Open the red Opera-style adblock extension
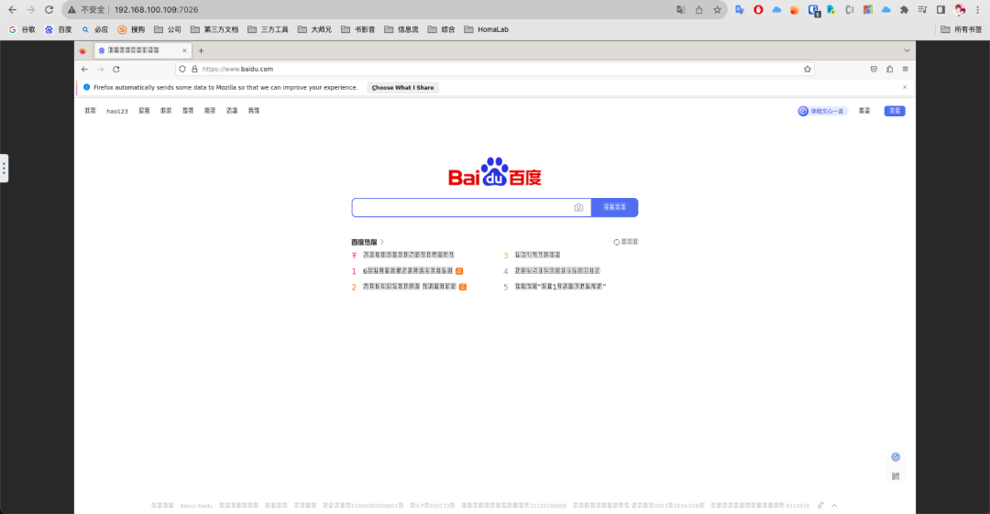Viewport: 990px width, 514px height. 758,9
